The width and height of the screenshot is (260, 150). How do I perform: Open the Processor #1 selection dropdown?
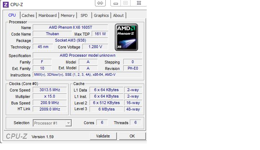52,123
